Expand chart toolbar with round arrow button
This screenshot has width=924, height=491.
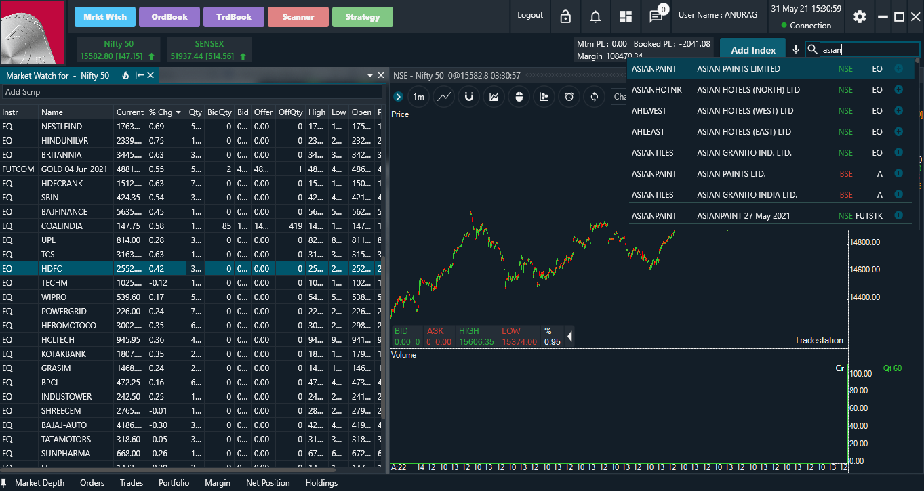tap(399, 97)
